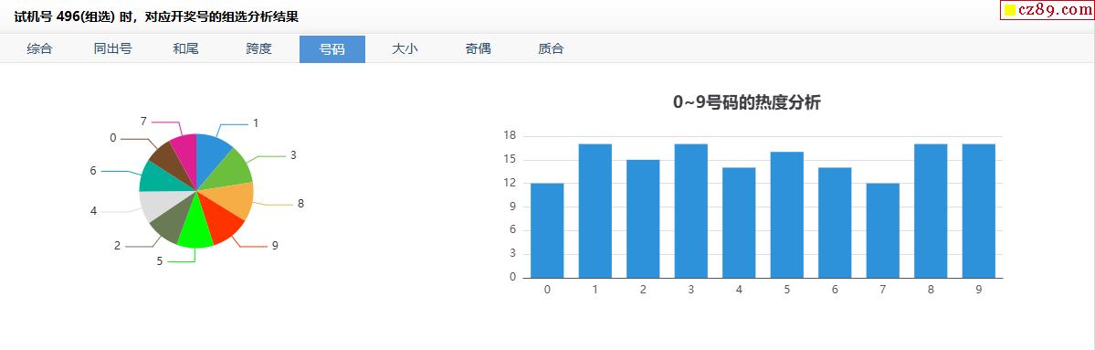Select the 和尾 tab
The height and width of the screenshot is (350, 1095).
pyautogui.click(x=185, y=49)
